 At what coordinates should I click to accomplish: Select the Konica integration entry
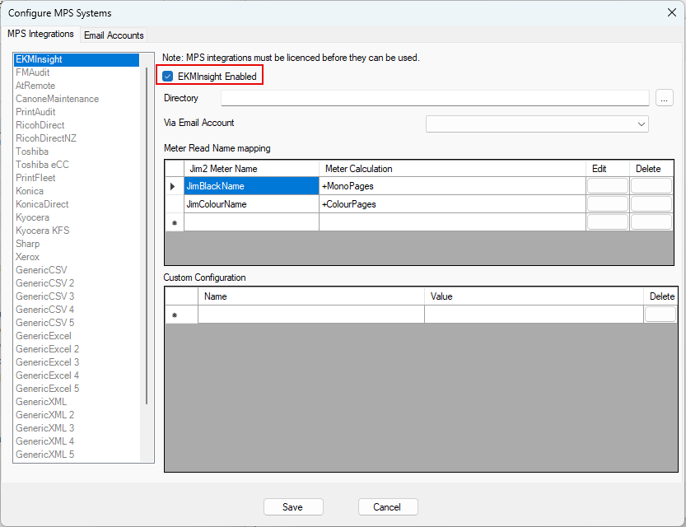point(77,191)
